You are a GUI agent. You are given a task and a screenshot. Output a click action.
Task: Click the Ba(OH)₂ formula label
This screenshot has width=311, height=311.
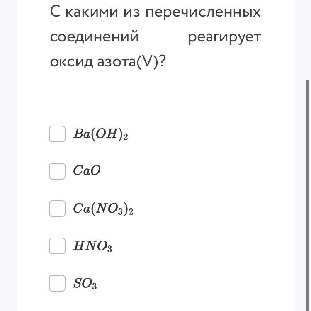pos(101,134)
